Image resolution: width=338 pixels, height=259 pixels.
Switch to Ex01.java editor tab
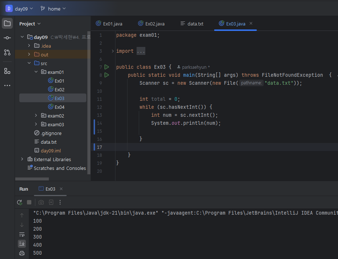(x=109, y=24)
